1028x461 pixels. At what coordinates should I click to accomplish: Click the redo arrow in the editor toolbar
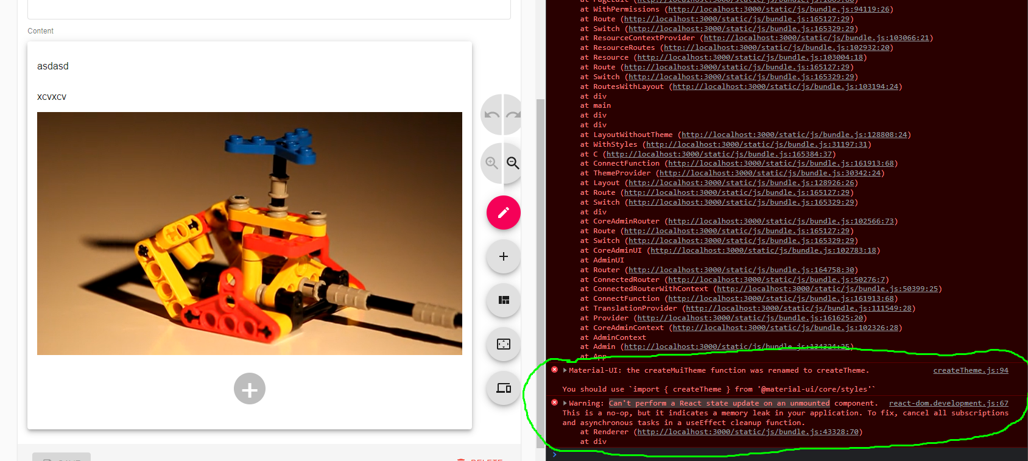click(513, 114)
